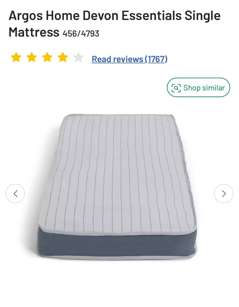Screen dimensions: 239x307
Task: Click the third yellow rating star
Action: point(47,57)
